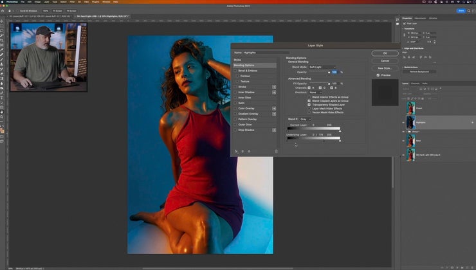476x270 pixels.
Task: Add another Inner Shadow with plus icon
Action: click(274, 92)
